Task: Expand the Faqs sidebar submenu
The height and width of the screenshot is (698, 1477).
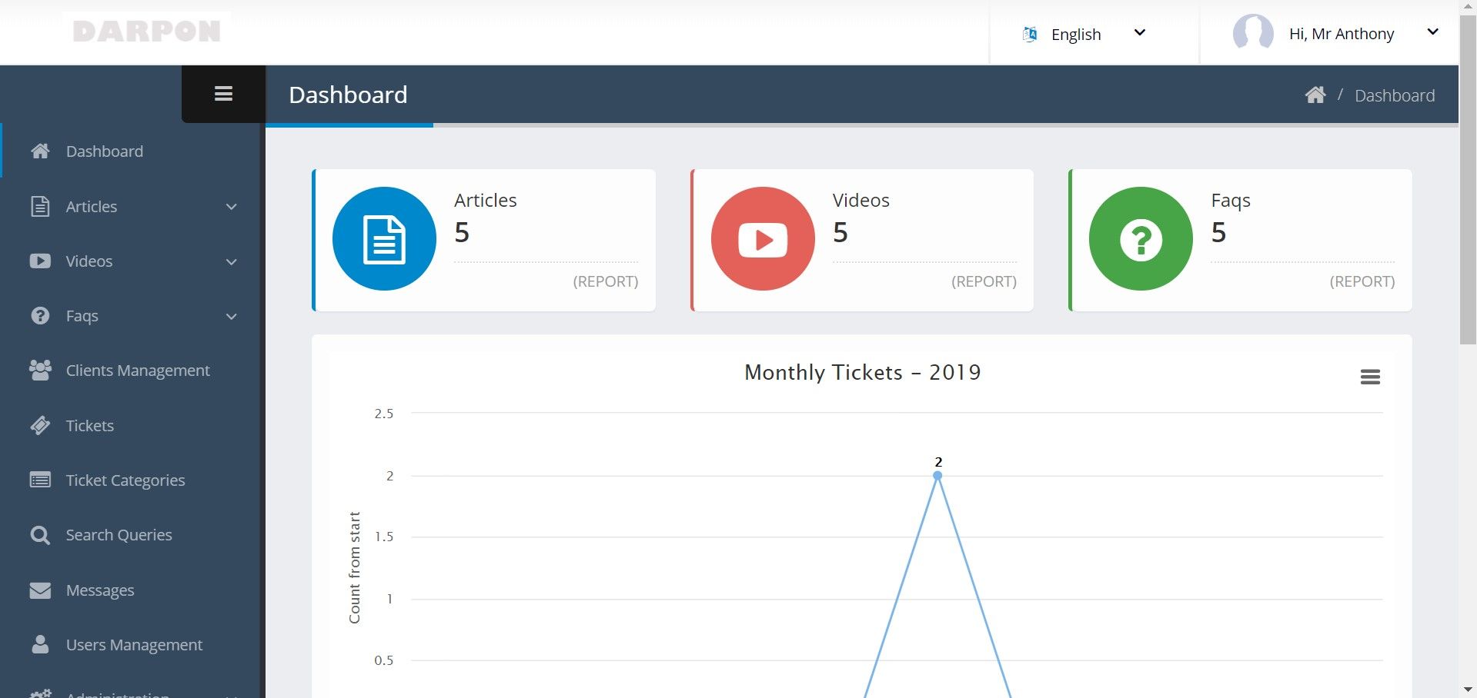Action: point(133,316)
